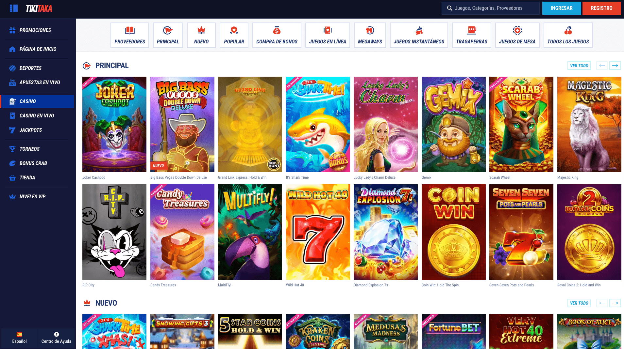Click the games search input field
The height and width of the screenshot is (349, 624).
491,8
